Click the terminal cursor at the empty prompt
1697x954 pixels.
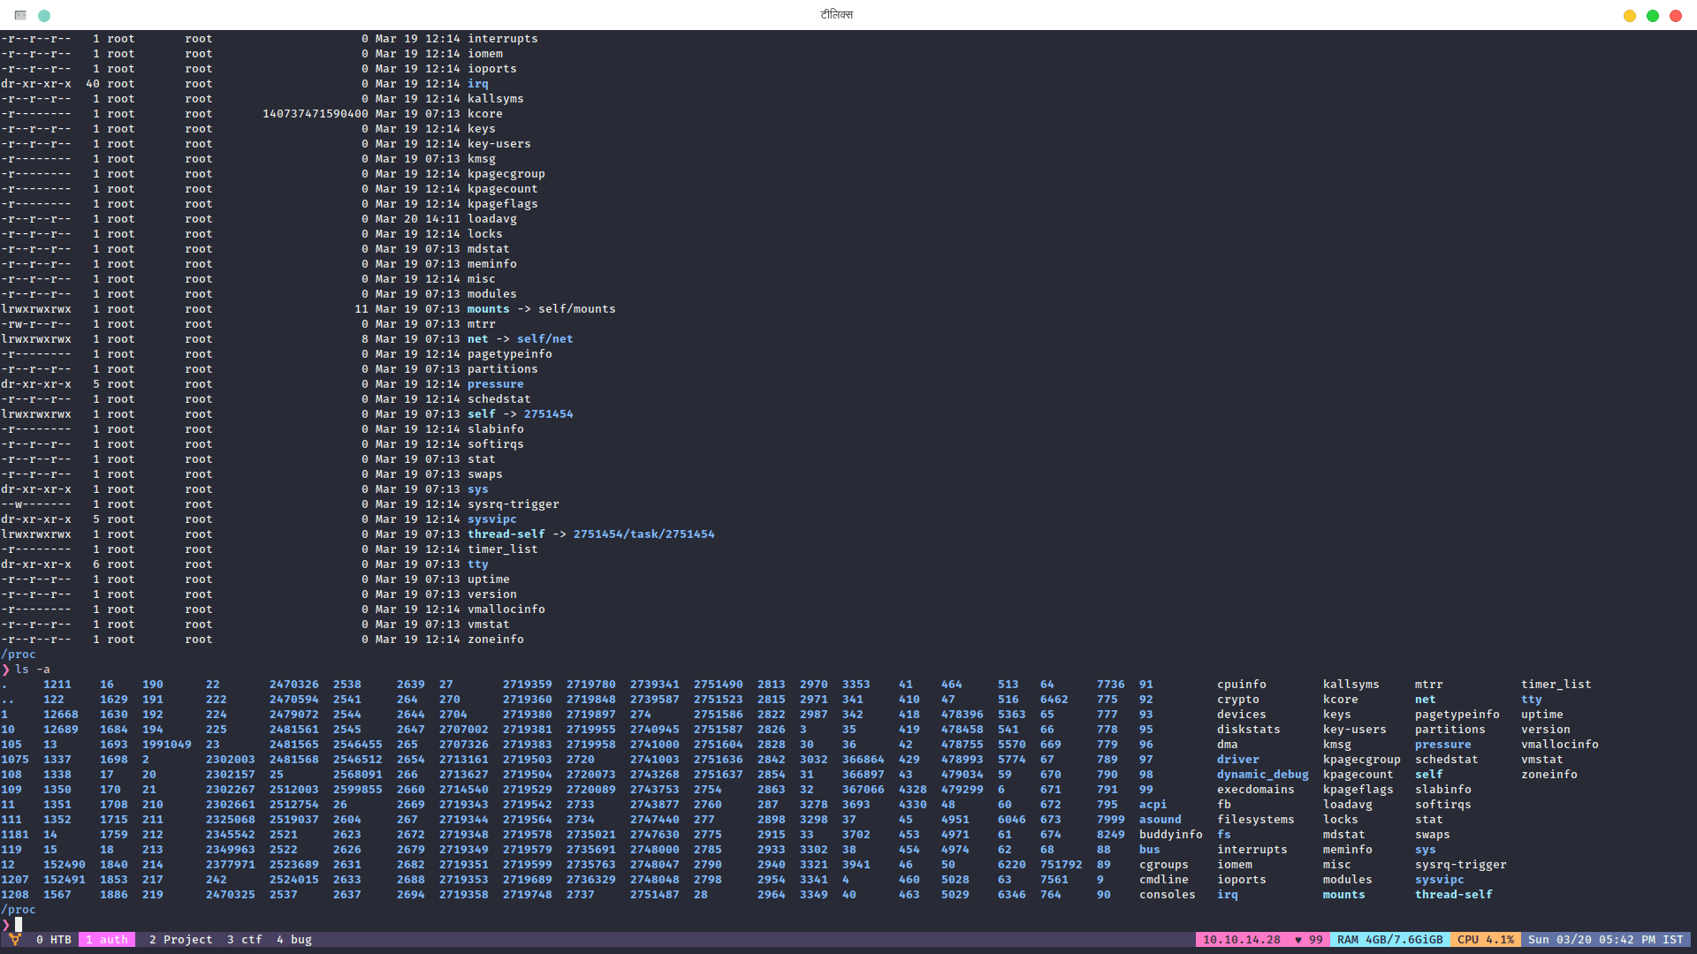coord(19,925)
